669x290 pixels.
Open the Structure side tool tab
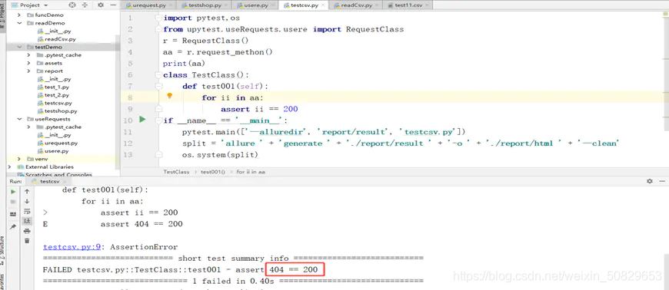(x=2, y=250)
